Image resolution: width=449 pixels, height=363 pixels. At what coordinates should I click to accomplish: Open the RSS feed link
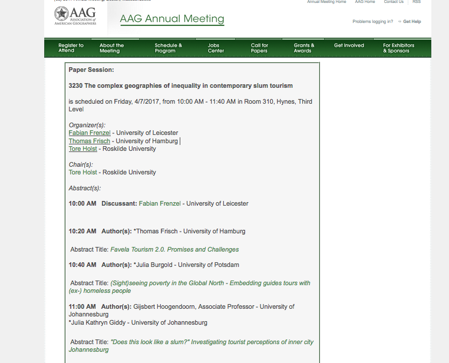pyautogui.click(x=417, y=2)
